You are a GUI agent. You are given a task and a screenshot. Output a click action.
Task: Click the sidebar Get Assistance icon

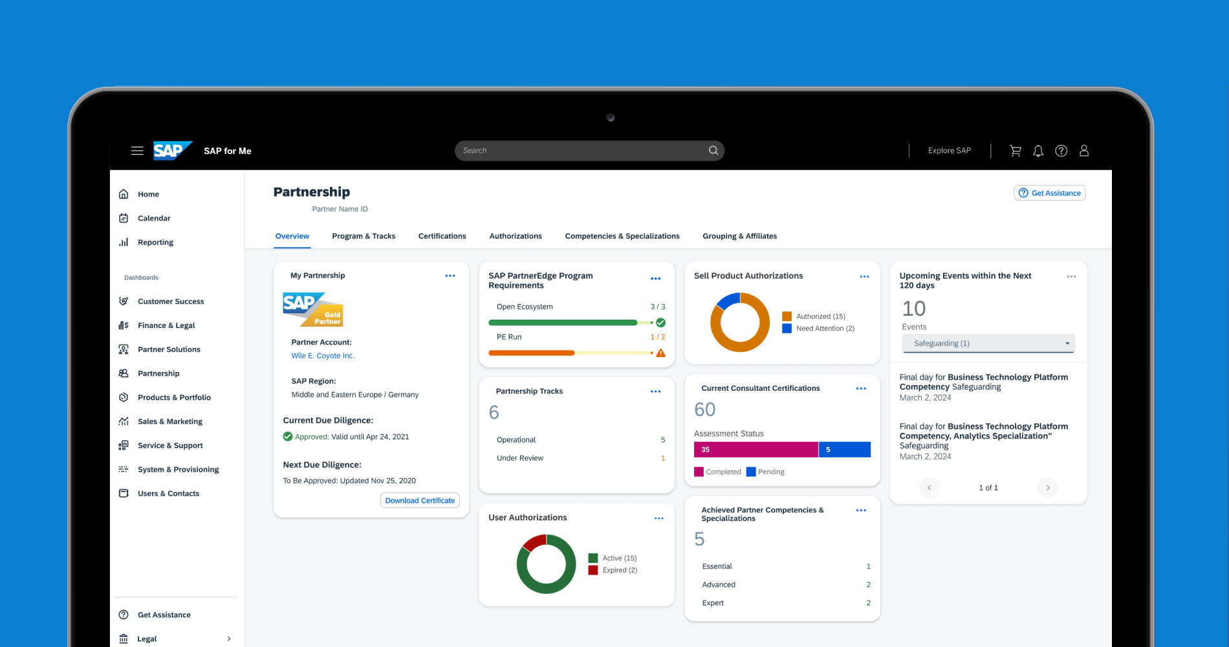point(124,615)
